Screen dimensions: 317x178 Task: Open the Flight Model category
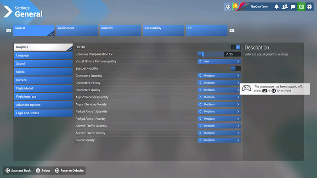click(x=43, y=89)
